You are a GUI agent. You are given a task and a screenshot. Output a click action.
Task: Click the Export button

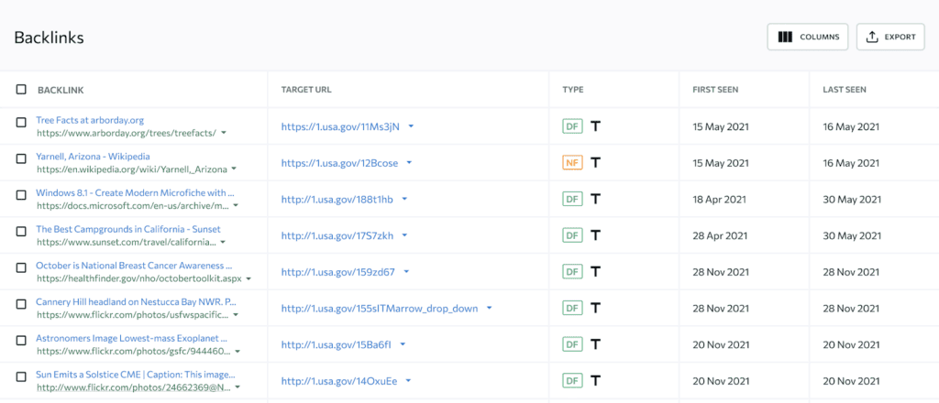[x=890, y=37]
